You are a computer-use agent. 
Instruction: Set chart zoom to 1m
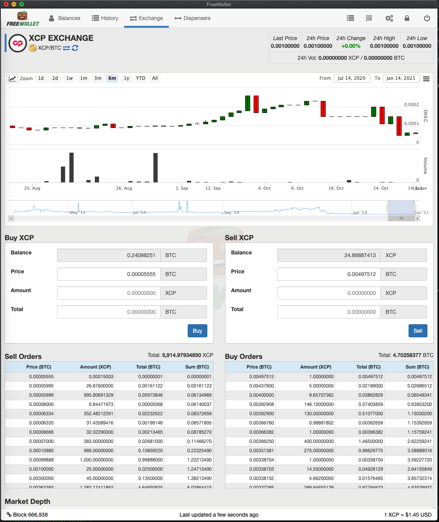(x=84, y=78)
